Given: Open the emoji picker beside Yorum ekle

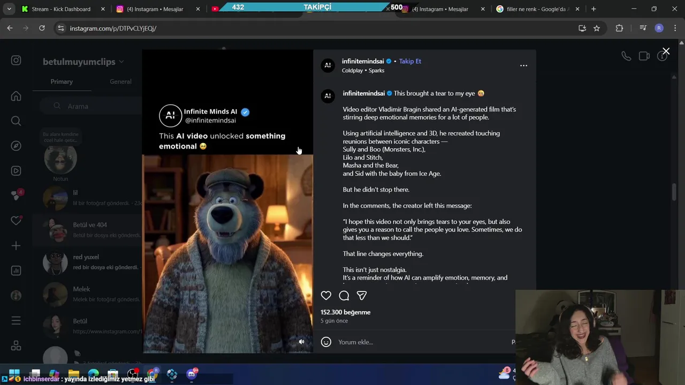Looking at the screenshot, I should pos(326,342).
